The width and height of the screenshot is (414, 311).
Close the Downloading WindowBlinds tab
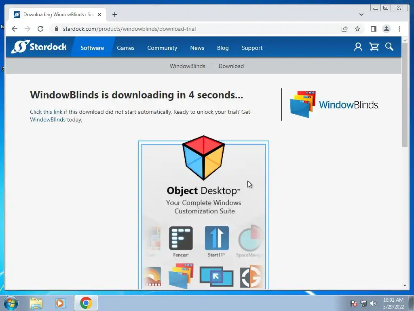[99, 15]
